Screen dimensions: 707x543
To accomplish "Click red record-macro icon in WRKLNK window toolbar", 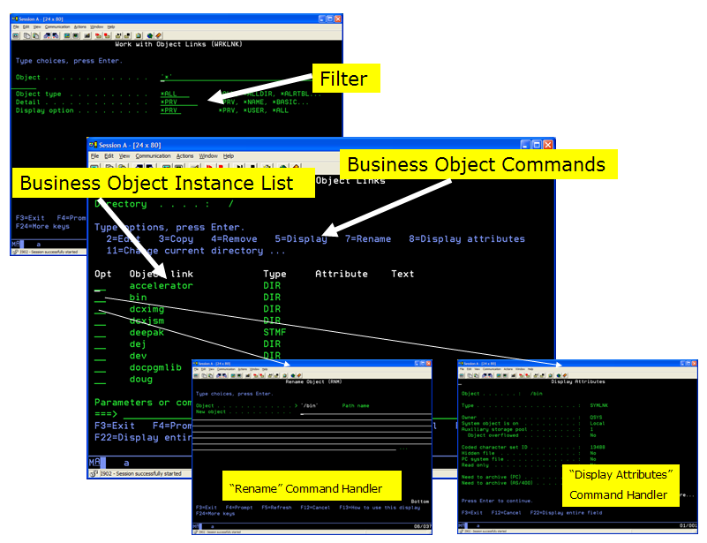I will coord(107,35).
